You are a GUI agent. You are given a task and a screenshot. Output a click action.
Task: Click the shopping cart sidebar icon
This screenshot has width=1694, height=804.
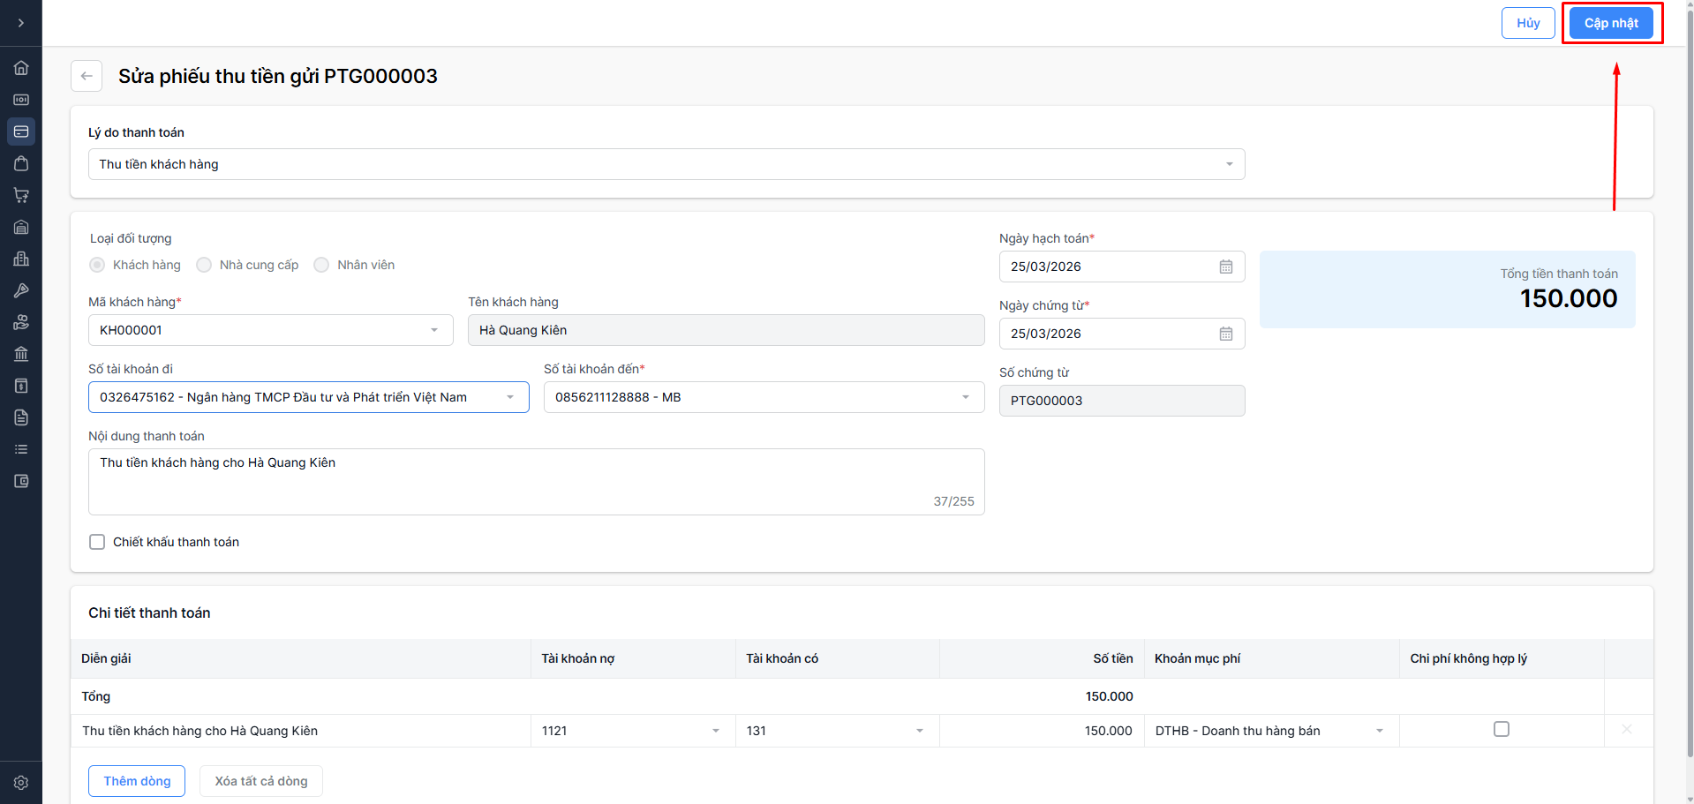(x=21, y=195)
